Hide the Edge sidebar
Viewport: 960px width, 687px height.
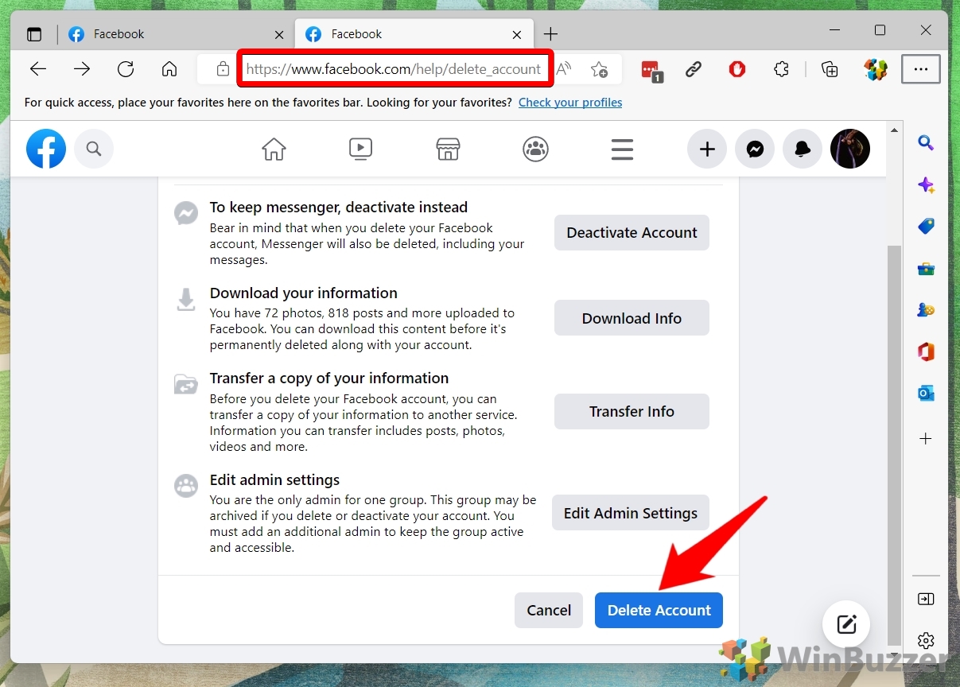[926, 600]
